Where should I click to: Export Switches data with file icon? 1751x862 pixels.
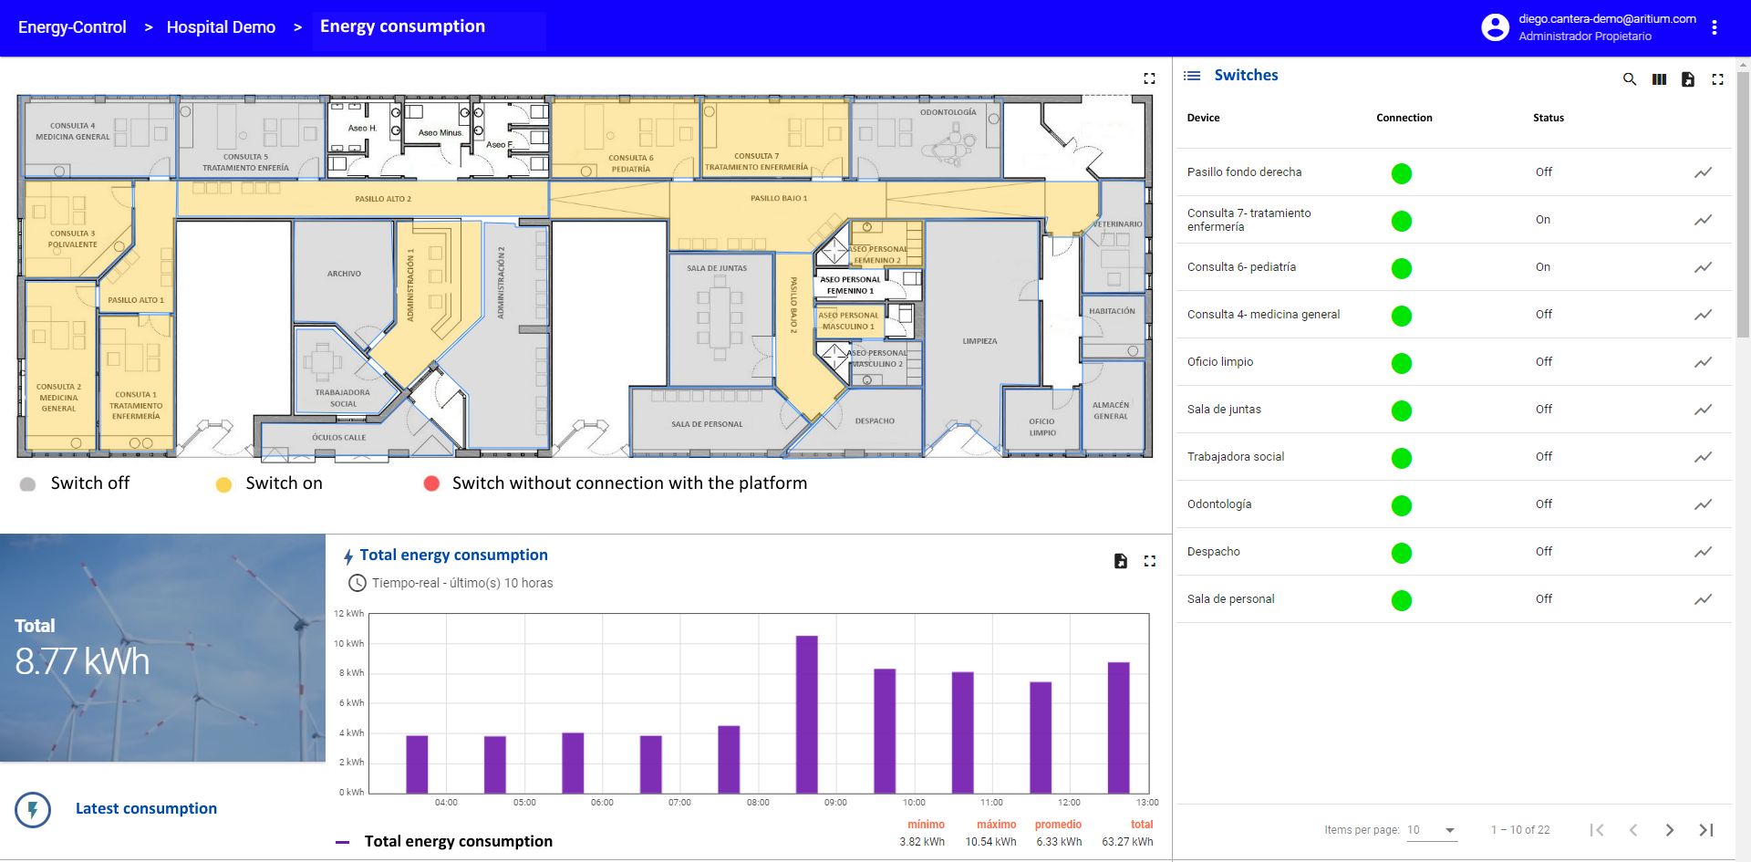click(1688, 79)
